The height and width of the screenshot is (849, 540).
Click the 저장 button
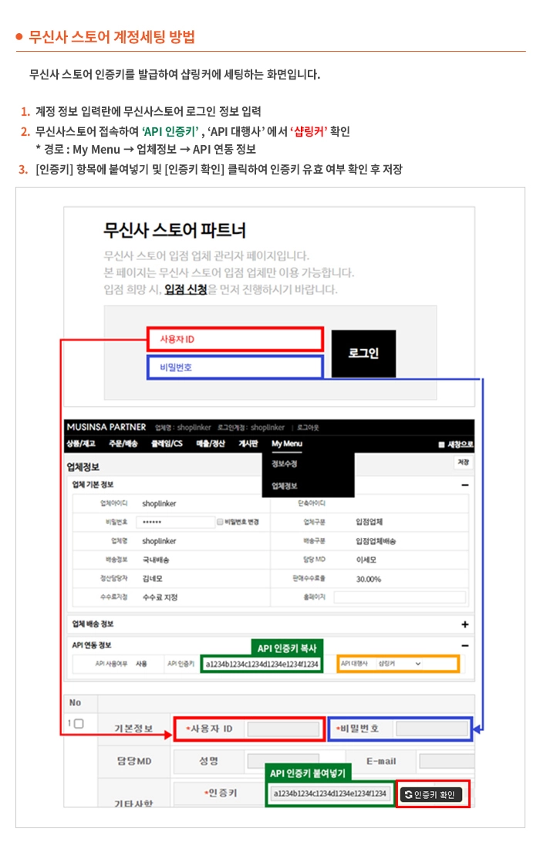[463, 462]
